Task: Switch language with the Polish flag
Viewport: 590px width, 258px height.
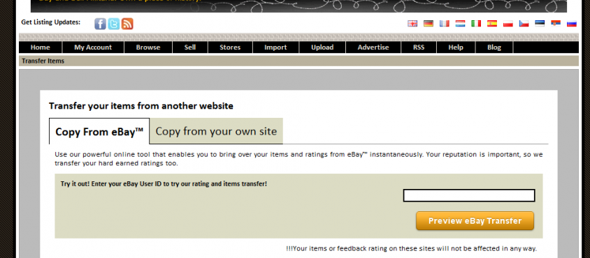Action: 508,23
